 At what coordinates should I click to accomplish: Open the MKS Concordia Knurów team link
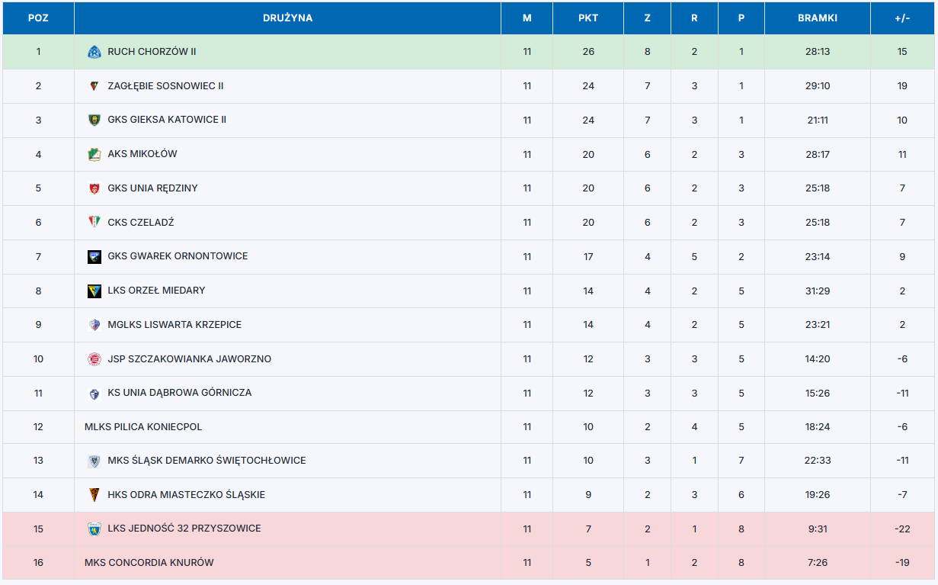tap(149, 563)
